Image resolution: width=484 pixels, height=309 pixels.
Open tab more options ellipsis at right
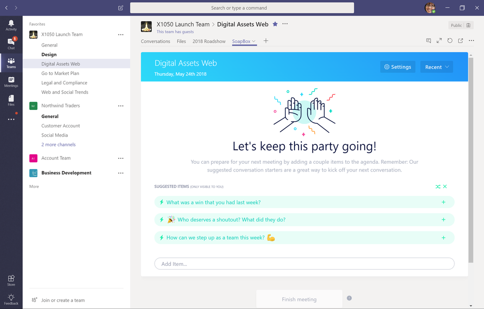(471, 40)
